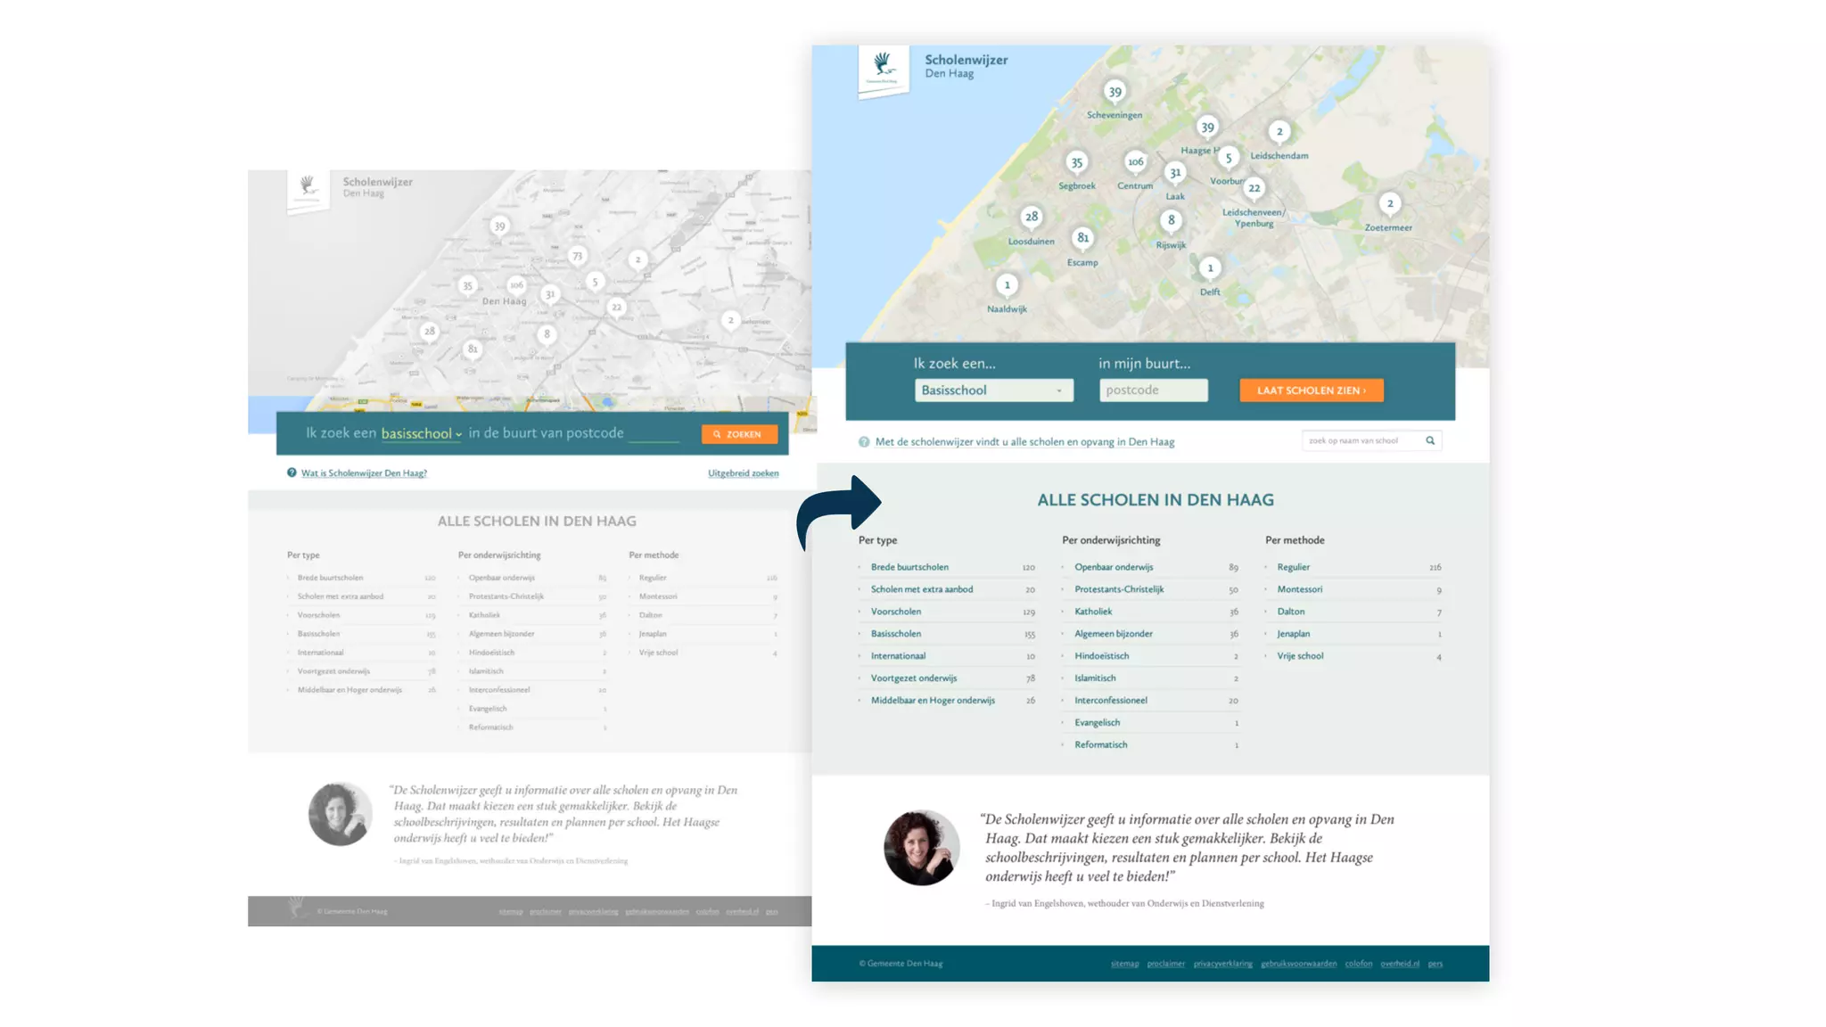1826x1027 pixels.
Task: Open the Brede buurtscholen list item
Action: pyautogui.click(x=909, y=567)
